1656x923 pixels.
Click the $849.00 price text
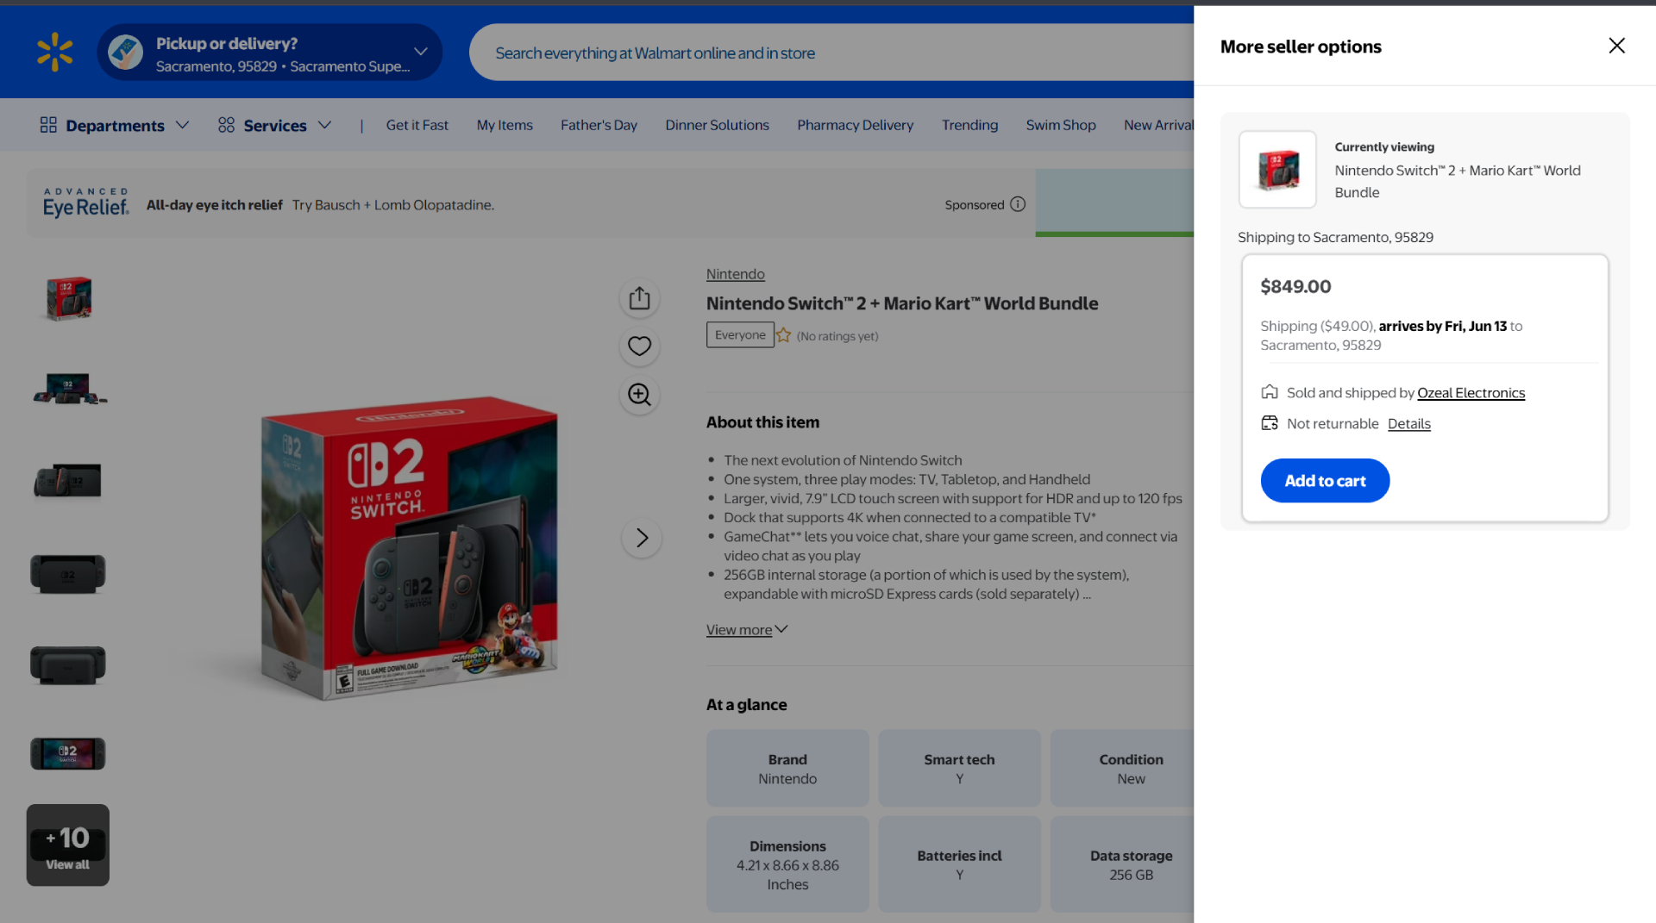1295,286
